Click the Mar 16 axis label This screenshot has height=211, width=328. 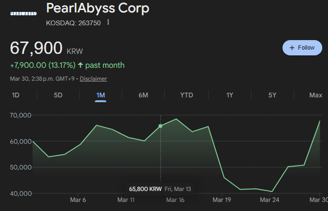tap(175, 200)
